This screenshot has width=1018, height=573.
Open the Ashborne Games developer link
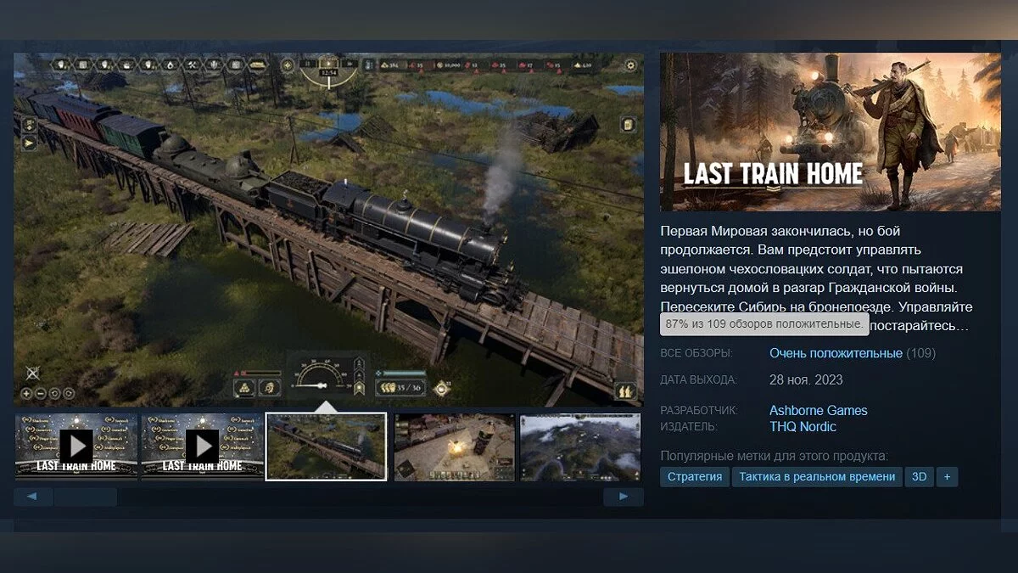(x=819, y=411)
